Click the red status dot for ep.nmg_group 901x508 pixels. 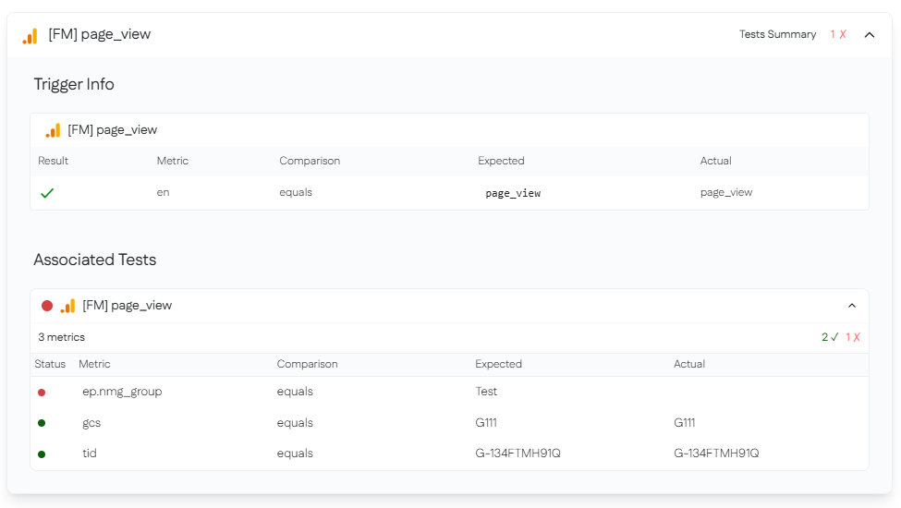[42, 393]
